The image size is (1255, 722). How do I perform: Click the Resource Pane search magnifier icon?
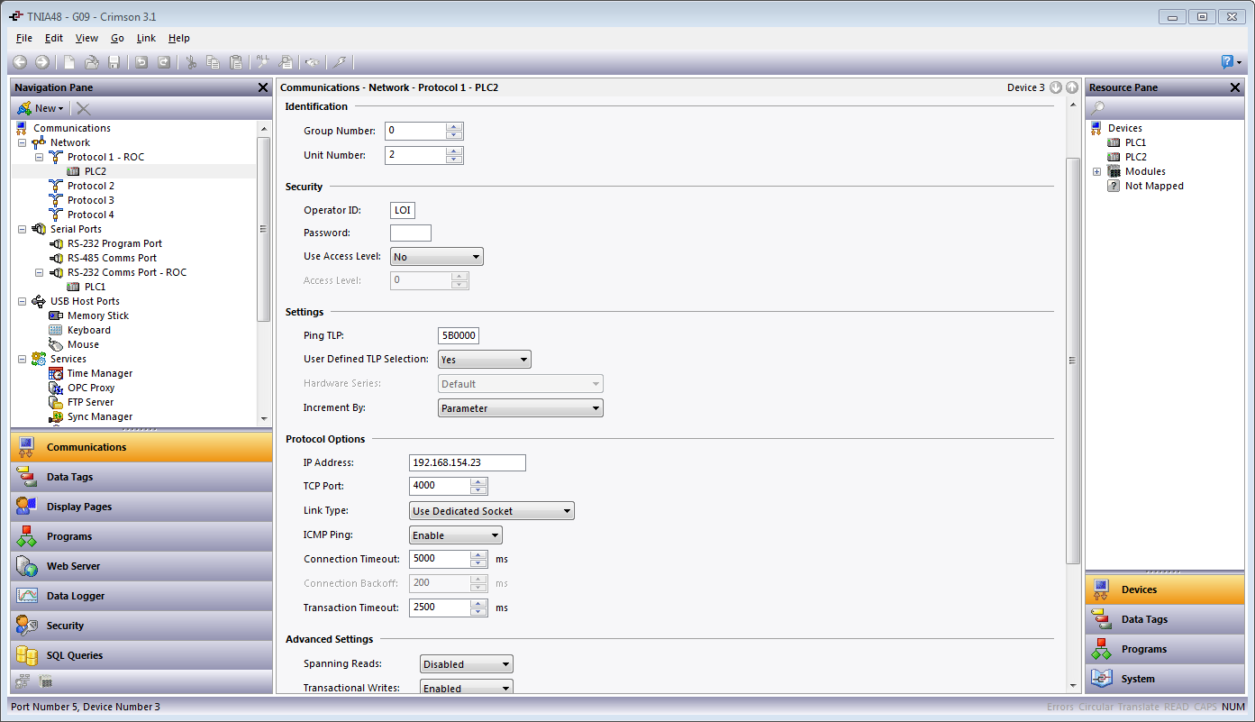pos(1098,108)
